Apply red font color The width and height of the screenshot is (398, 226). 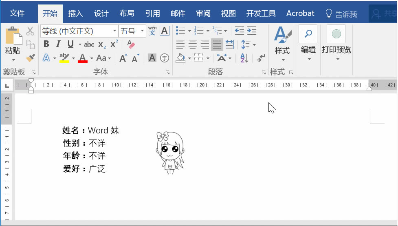coord(83,58)
